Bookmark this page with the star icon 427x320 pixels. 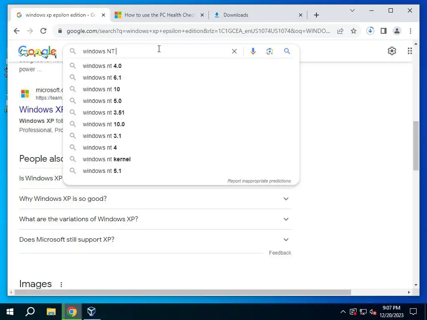(354, 31)
